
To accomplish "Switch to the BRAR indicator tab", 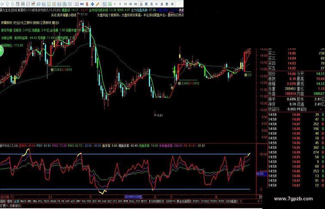I will click(x=53, y=201).
